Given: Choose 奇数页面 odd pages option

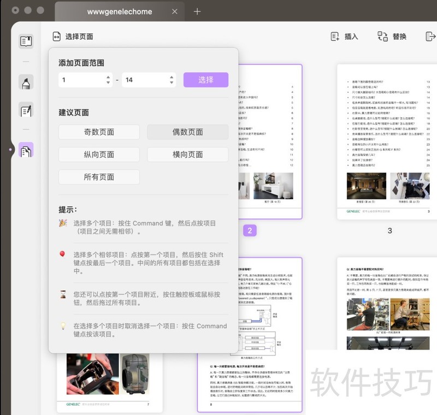Looking at the screenshot, I should tap(99, 132).
